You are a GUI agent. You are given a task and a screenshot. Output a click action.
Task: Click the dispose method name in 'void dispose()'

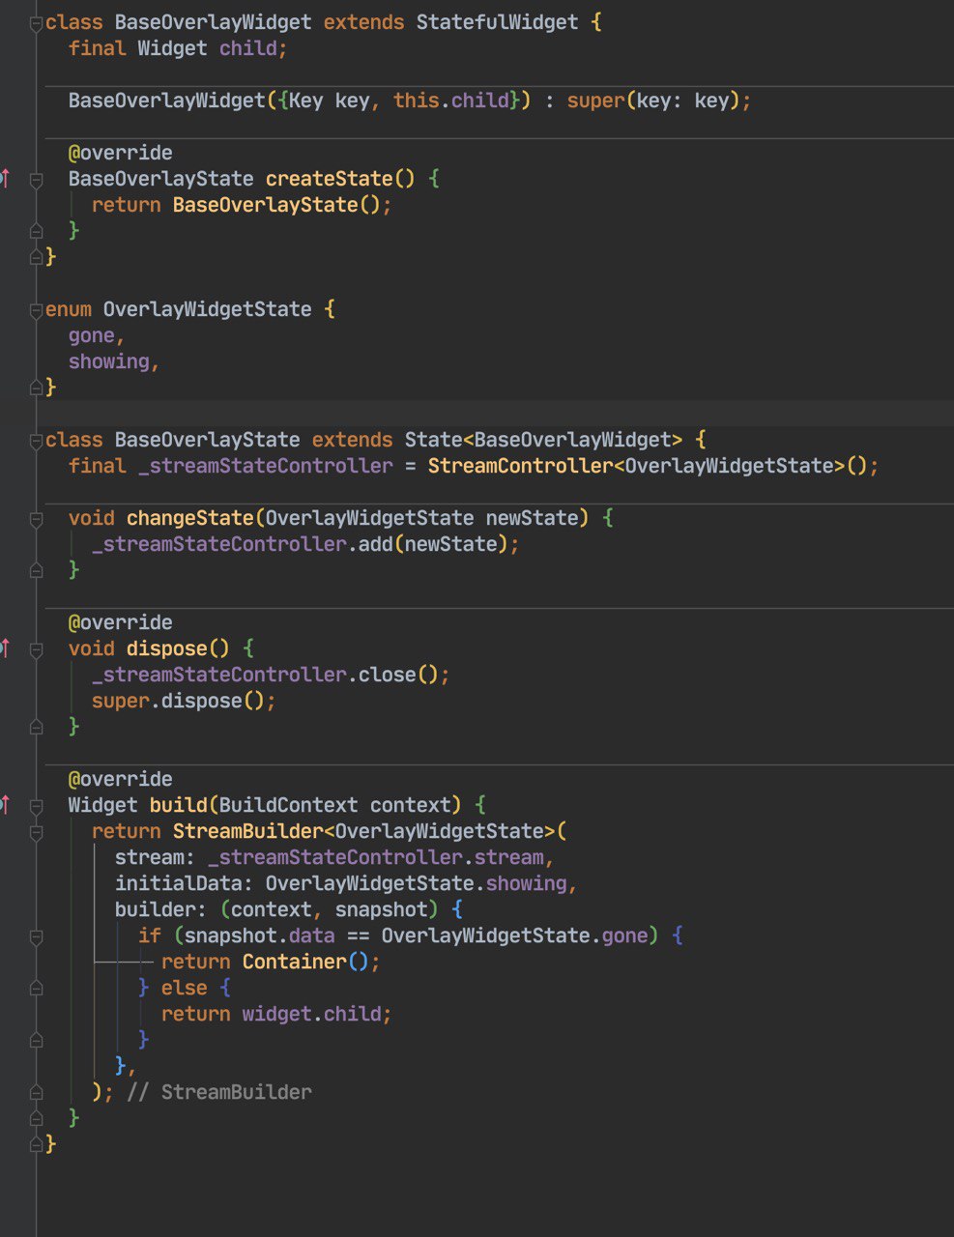point(166,648)
